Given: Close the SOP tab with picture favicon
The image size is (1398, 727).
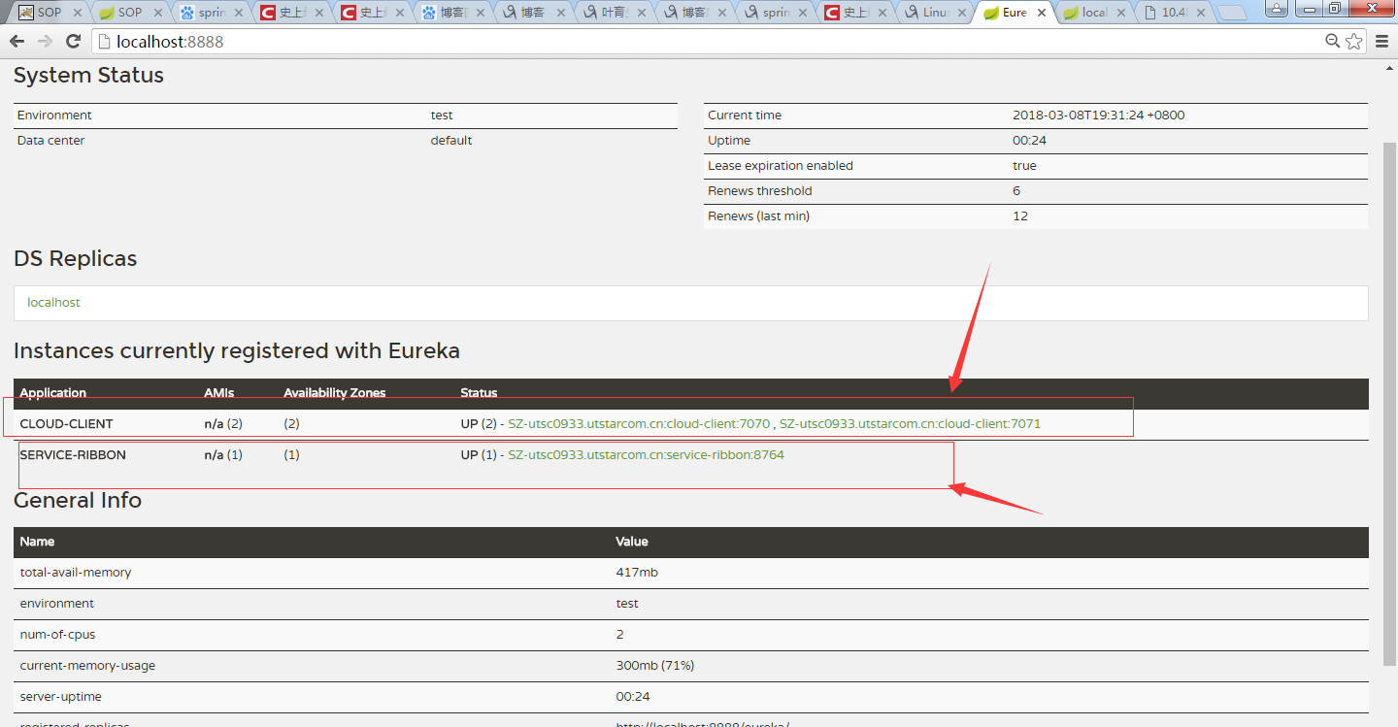Looking at the screenshot, I should tap(79, 14).
